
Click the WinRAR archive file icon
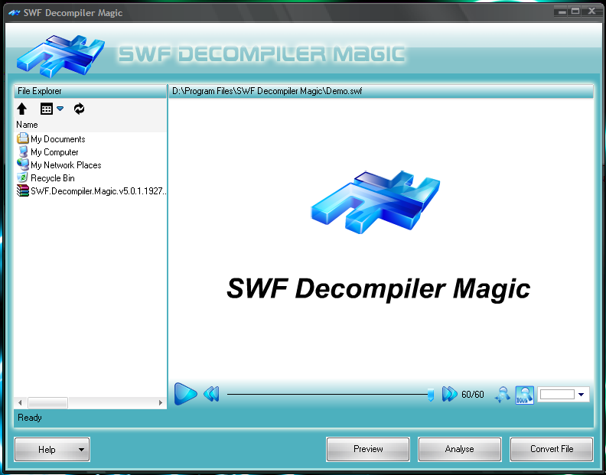coord(23,190)
